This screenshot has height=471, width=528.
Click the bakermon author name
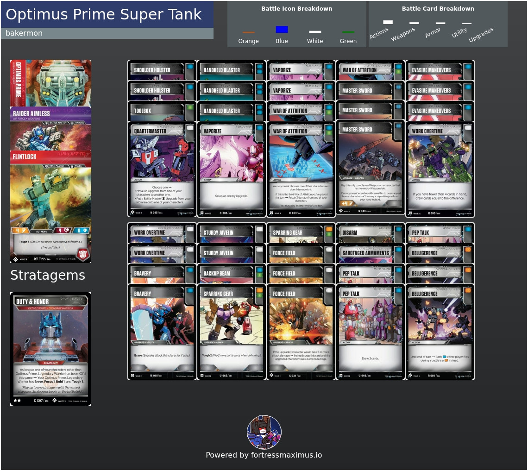[x=24, y=33]
